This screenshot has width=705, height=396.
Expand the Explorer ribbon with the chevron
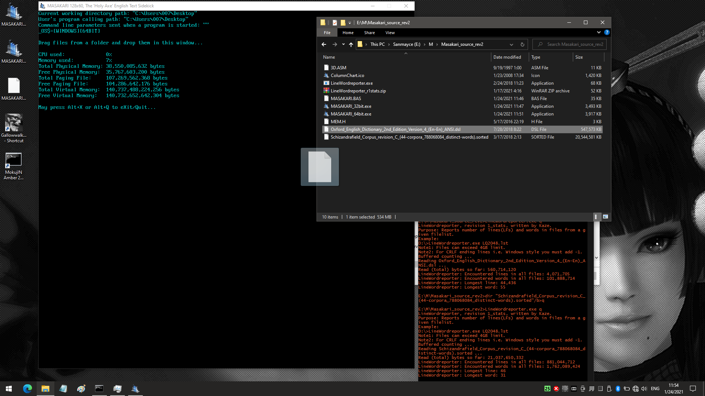[599, 32]
